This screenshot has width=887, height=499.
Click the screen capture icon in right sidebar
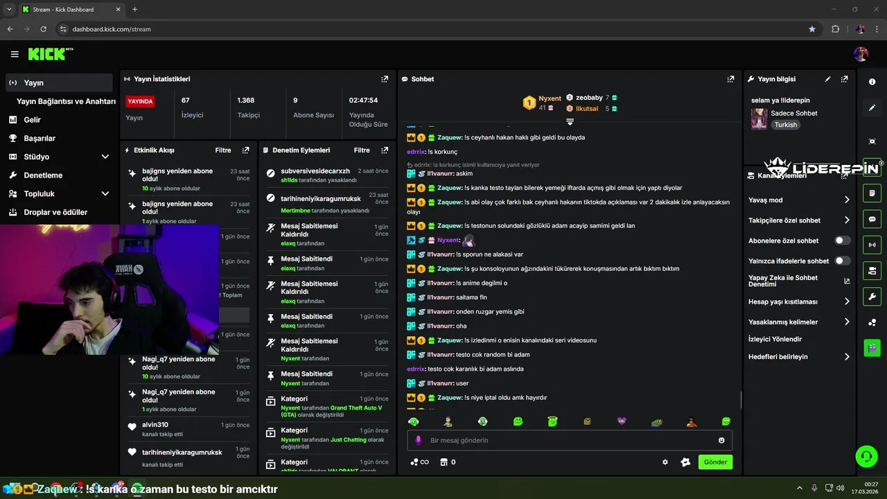pyautogui.click(x=872, y=141)
